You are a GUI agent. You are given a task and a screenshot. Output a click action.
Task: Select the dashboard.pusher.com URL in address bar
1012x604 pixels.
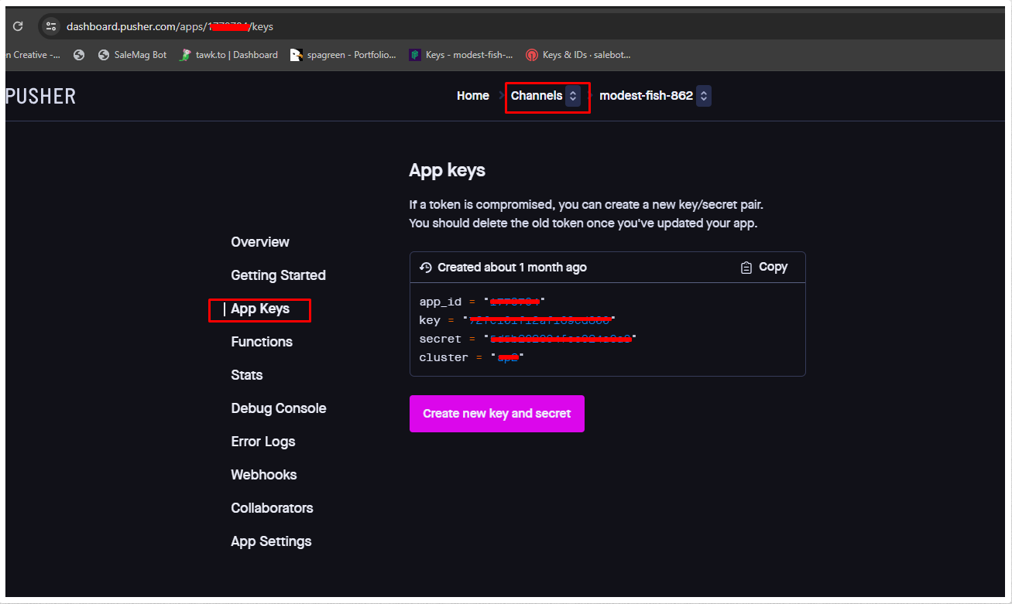(170, 26)
